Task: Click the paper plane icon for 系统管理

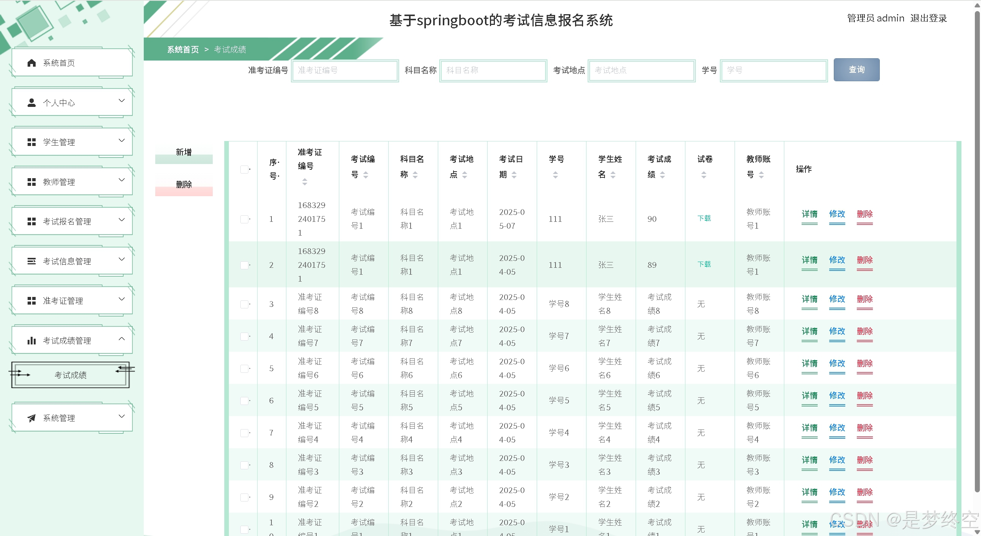Action: 32,418
